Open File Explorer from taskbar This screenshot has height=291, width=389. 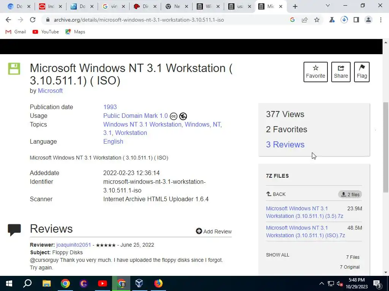click(46, 283)
